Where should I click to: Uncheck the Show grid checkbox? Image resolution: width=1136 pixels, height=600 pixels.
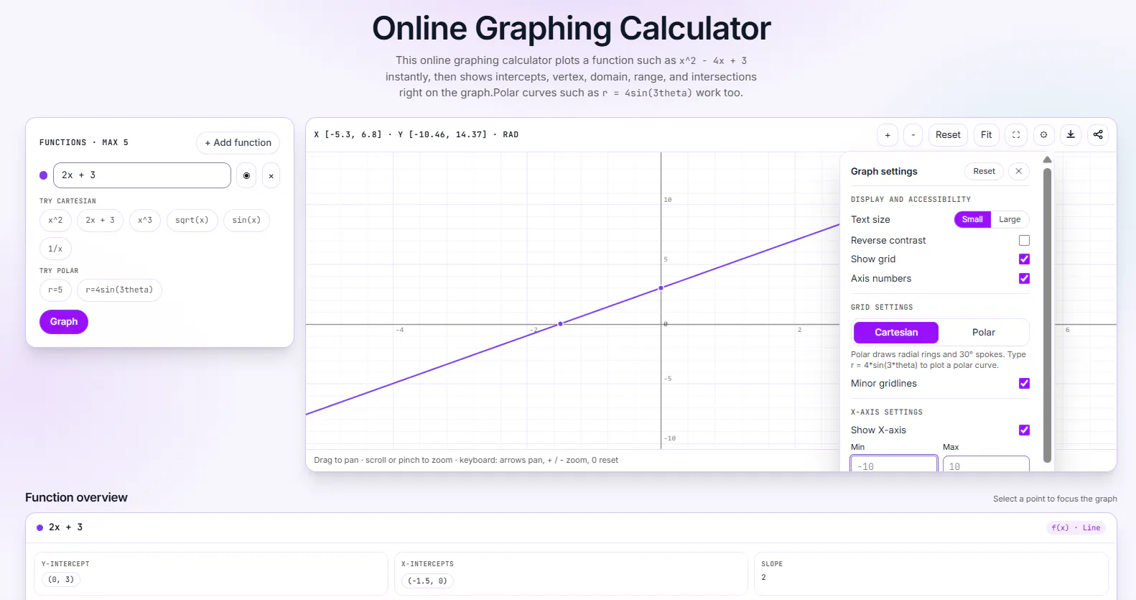click(x=1024, y=259)
